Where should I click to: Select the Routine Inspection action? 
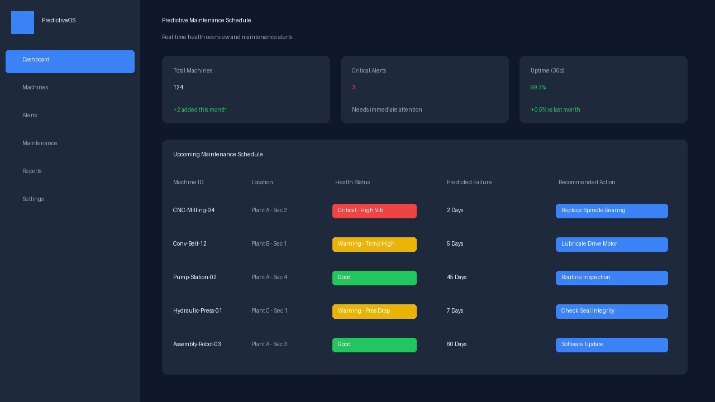(x=612, y=278)
